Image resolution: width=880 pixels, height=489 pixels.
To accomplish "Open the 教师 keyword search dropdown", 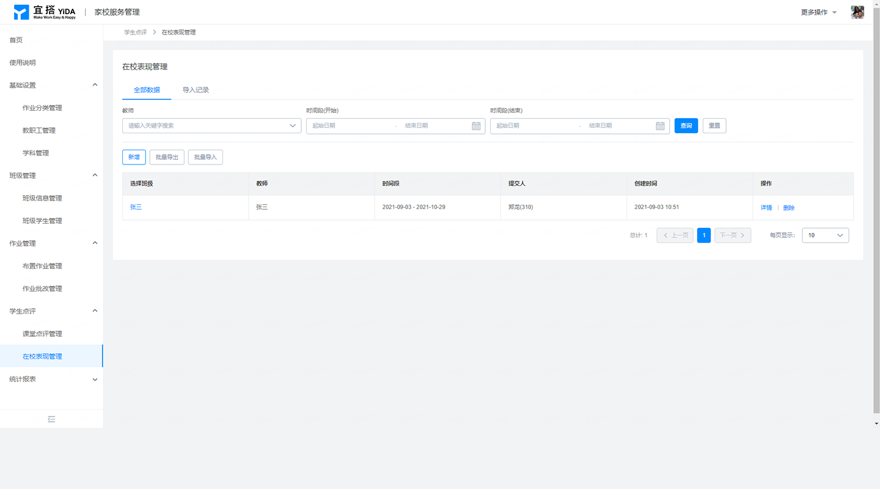I will [211, 126].
